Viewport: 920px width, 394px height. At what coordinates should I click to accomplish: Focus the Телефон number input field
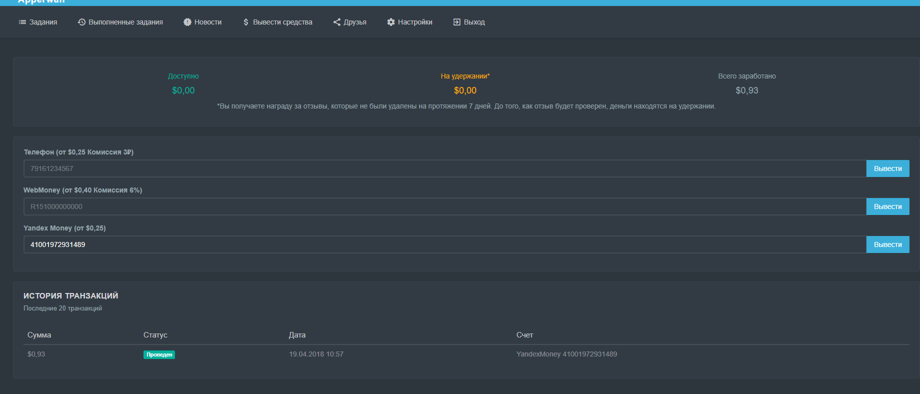coord(445,168)
